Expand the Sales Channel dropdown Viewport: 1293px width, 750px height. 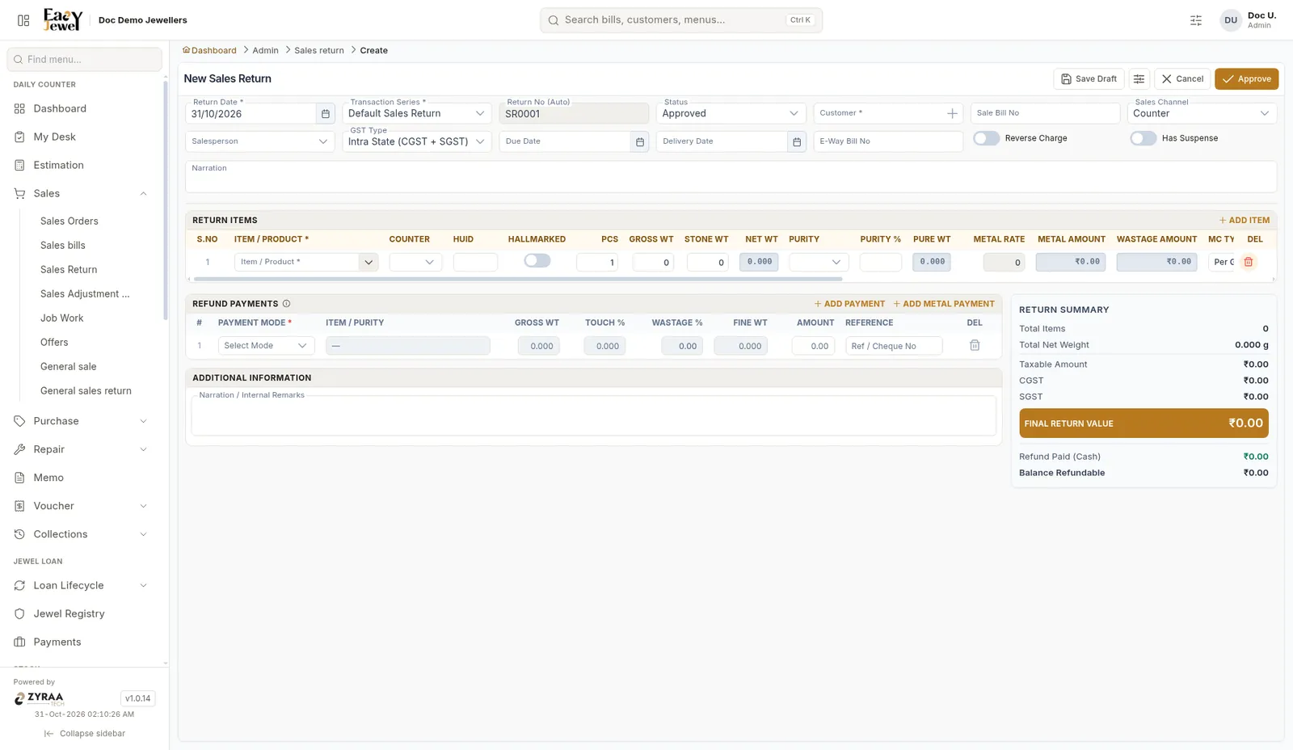(1202, 114)
